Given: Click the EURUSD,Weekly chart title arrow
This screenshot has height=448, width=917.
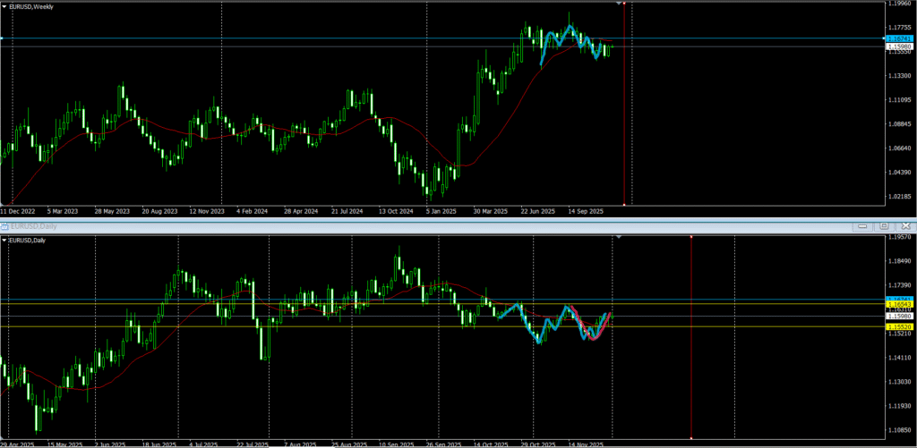Looking at the screenshot, I should tap(5, 5).
